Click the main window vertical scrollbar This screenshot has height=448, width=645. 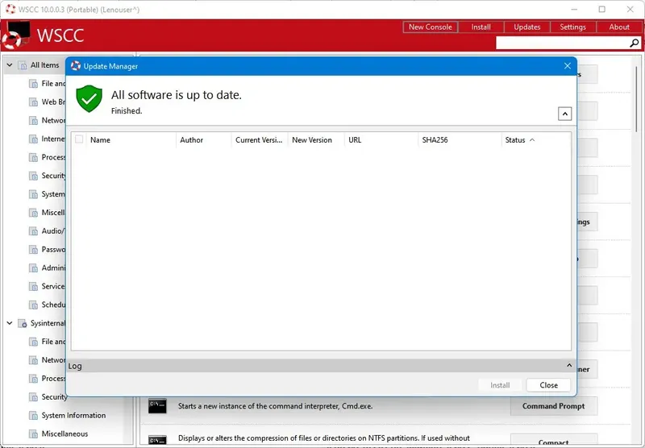click(636, 98)
